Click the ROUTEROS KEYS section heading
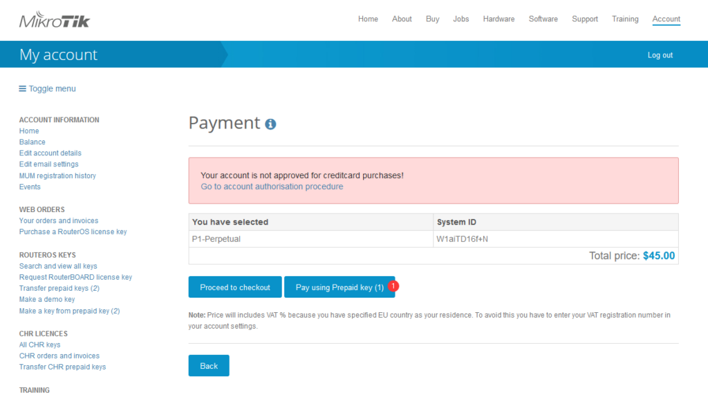This screenshot has width=708, height=395. click(x=48, y=256)
